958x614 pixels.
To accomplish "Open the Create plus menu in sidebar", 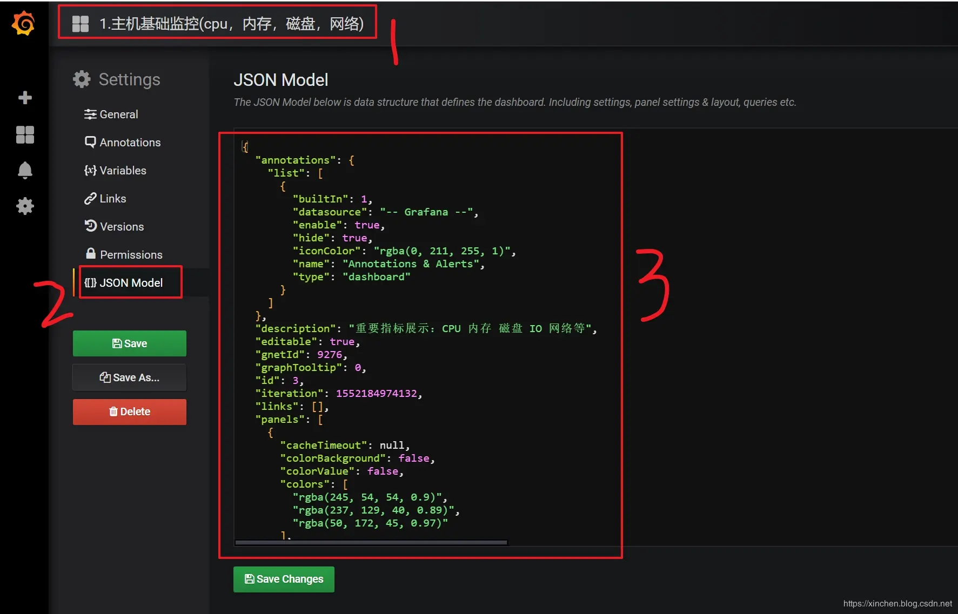I will 25,98.
